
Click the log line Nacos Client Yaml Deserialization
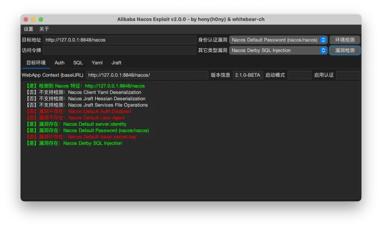[x=84, y=92]
